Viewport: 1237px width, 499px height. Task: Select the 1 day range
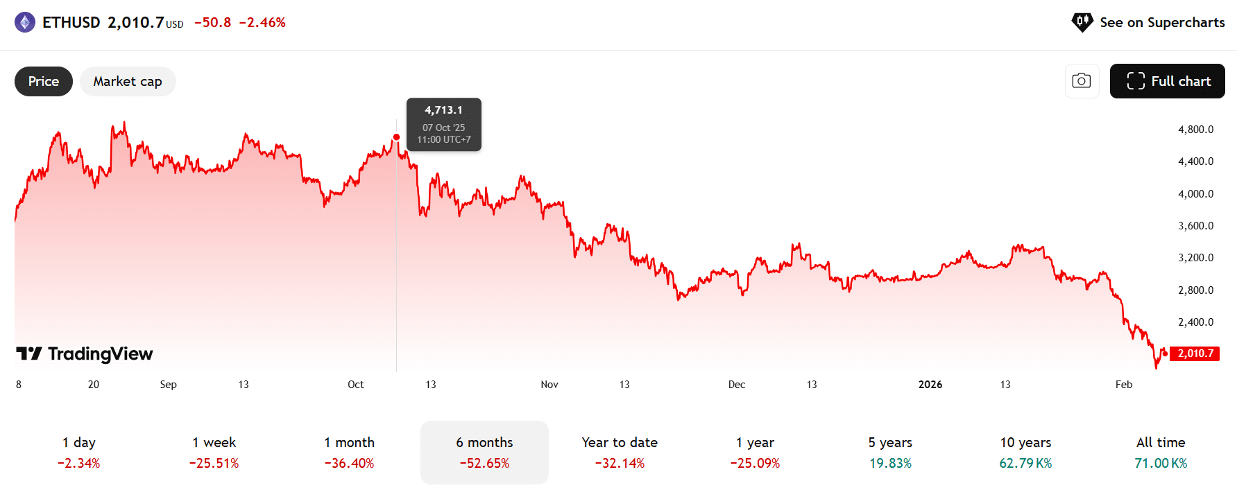click(x=79, y=452)
